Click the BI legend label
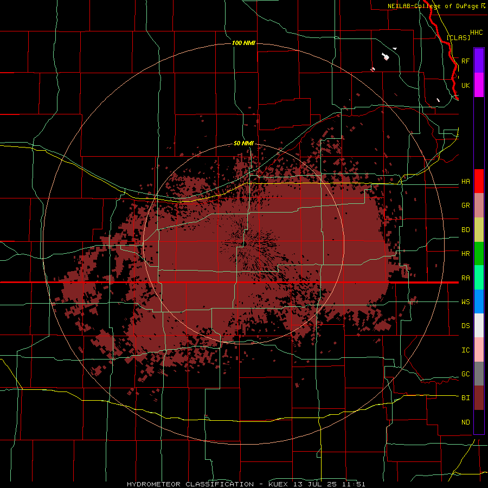Image resolution: width=488 pixels, height=488 pixels. [x=465, y=398]
